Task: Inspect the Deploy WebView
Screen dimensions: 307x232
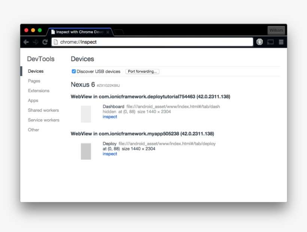Action: pos(110,154)
